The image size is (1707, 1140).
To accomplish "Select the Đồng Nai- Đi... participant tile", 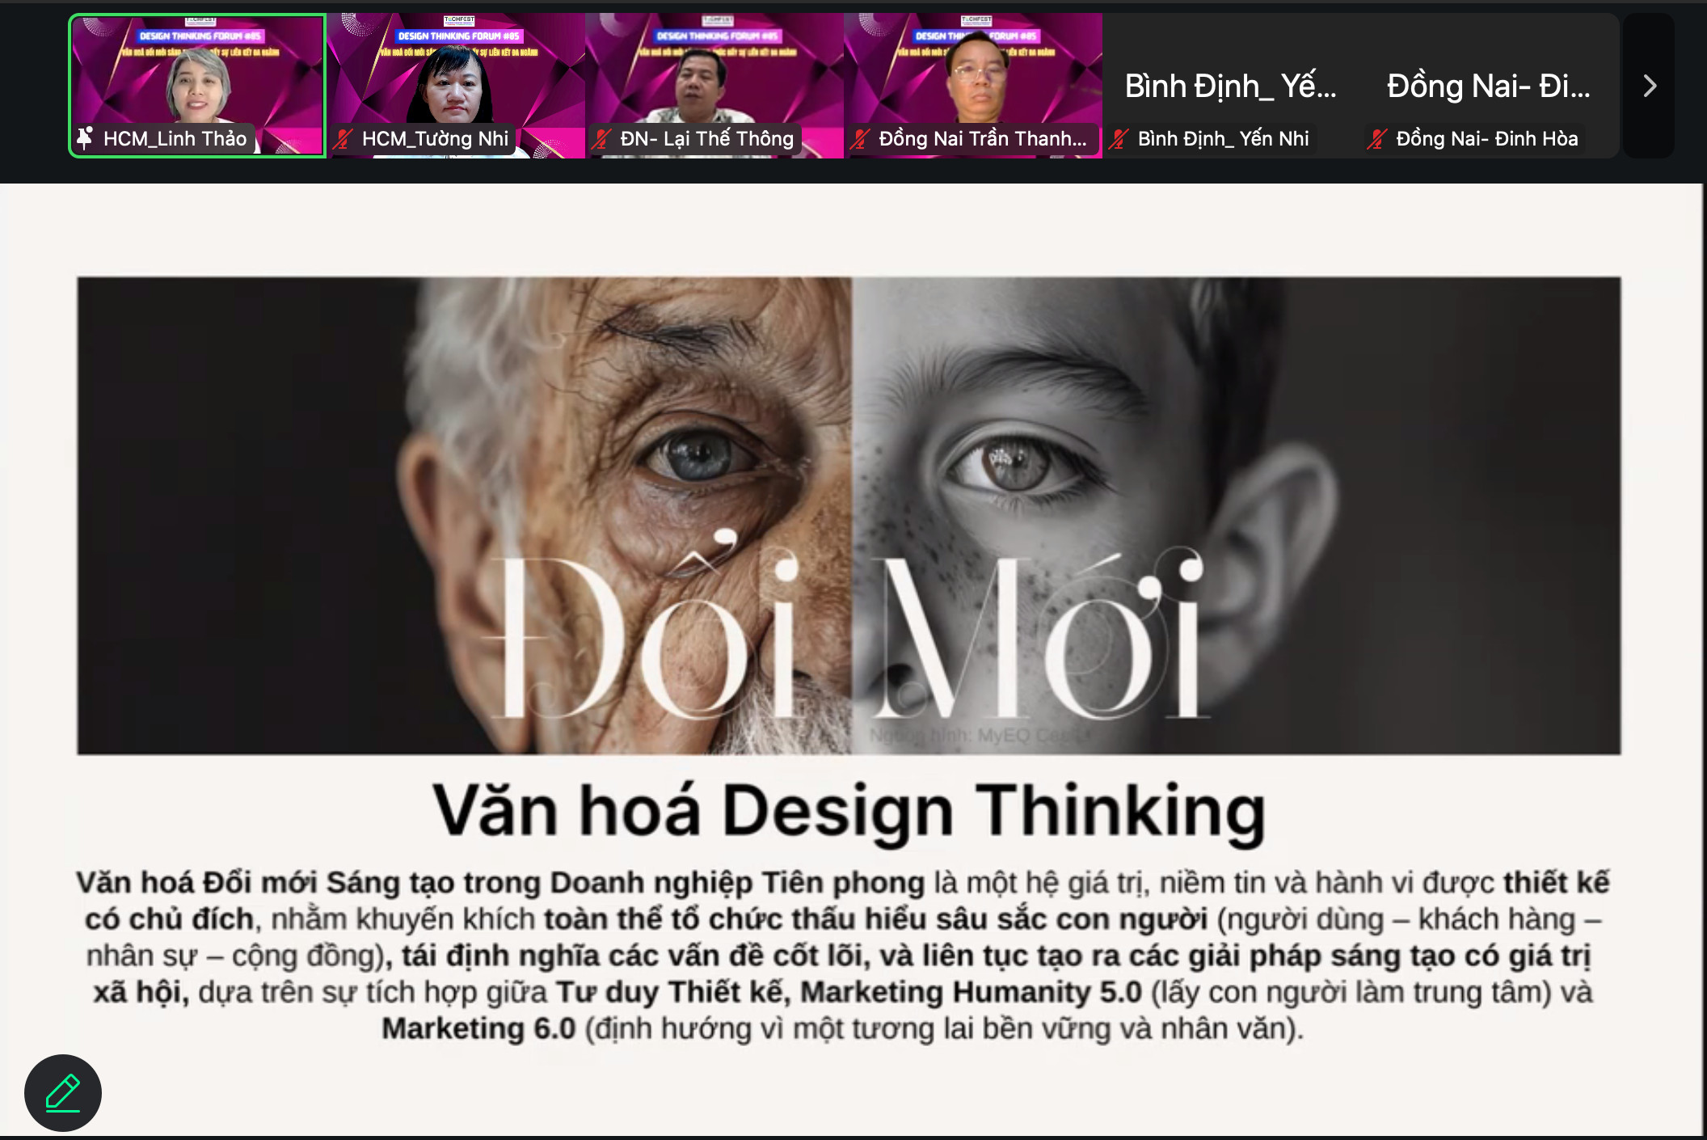I will (x=1490, y=86).
